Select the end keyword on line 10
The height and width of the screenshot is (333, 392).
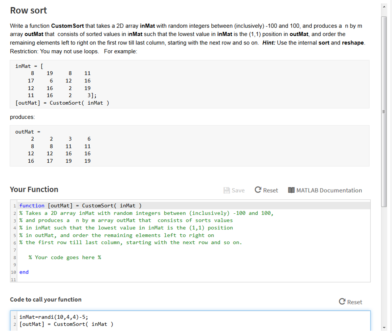coord(24,272)
